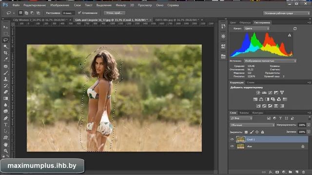
Task: Select the Pen tool
Action: tap(5, 118)
